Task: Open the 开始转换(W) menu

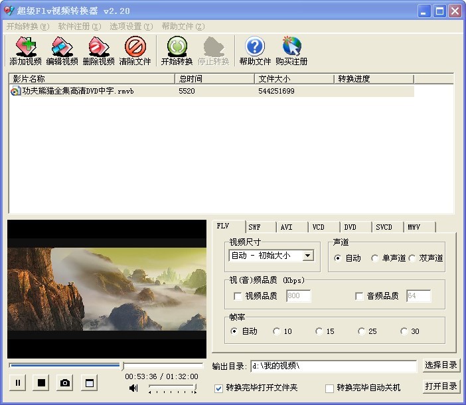Action: click(x=28, y=27)
